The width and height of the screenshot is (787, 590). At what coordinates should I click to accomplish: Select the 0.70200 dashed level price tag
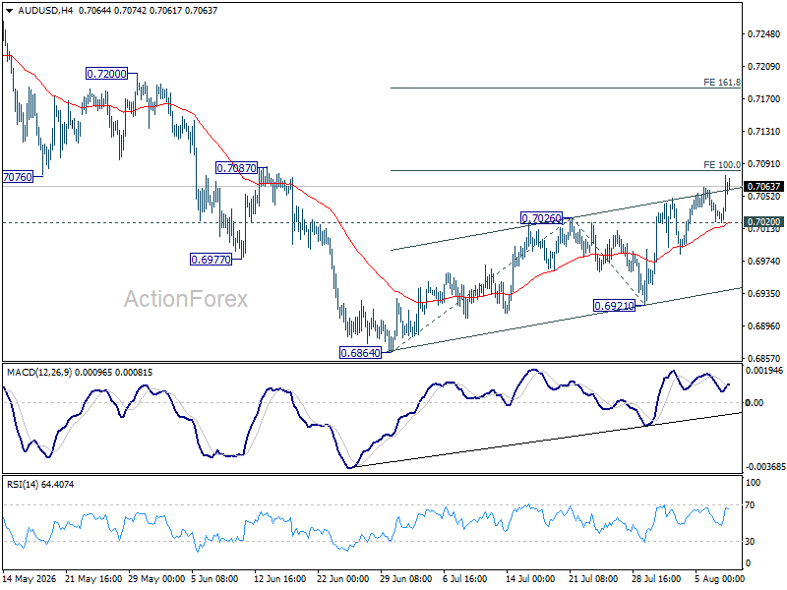tap(763, 222)
